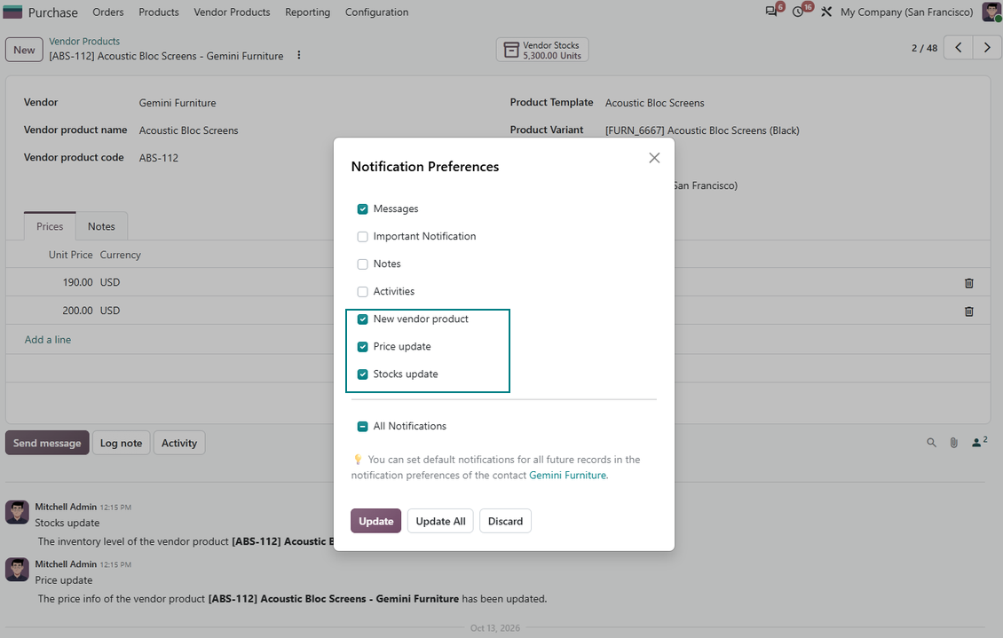Image resolution: width=1003 pixels, height=638 pixels.
Task: Check the Important Notification checkbox
Action: point(363,237)
